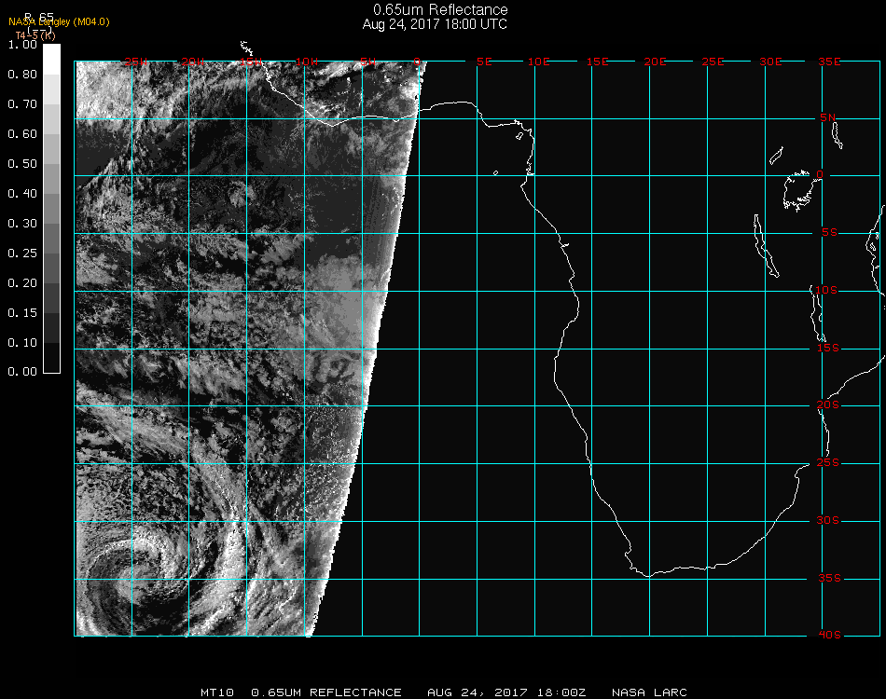Click the 30S latitude label

coord(828,521)
